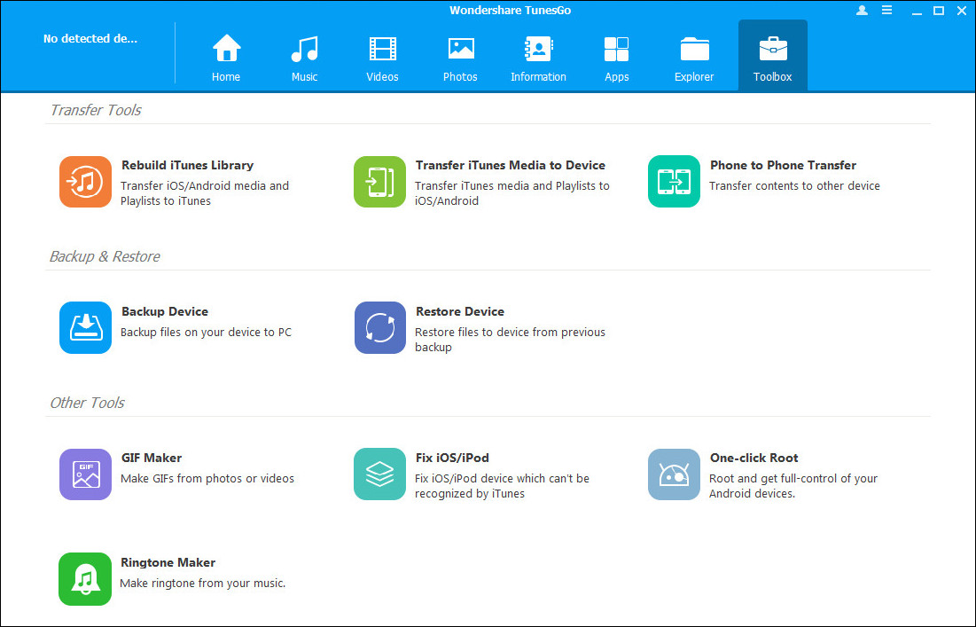
Task: Maximize the TunesGo window
Action: point(939,11)
